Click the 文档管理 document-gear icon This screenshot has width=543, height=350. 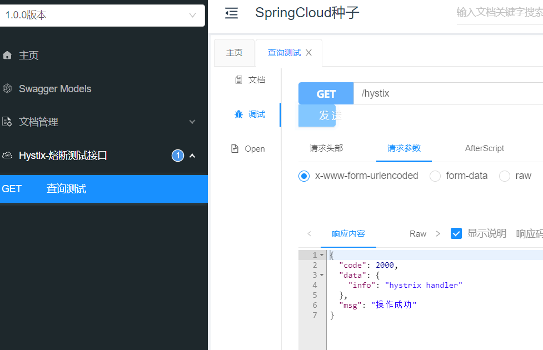click(x=7, y=122)
